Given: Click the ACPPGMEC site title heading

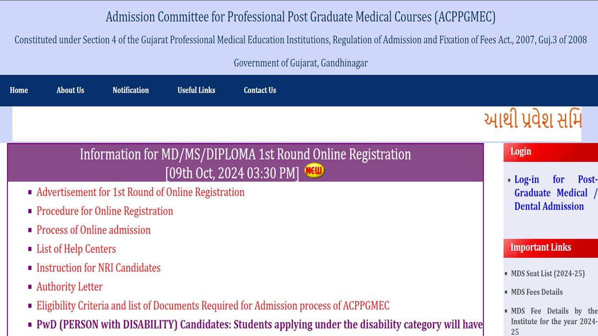Looking at the screenshot, I should coord(300,17).
